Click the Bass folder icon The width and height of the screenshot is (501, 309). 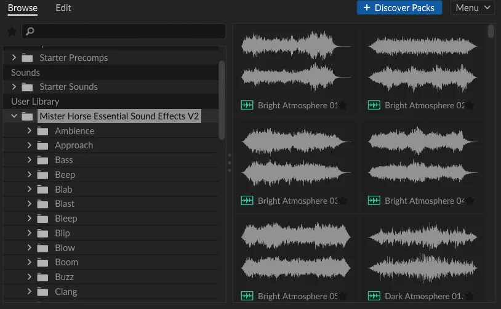(x=42, y=160)
